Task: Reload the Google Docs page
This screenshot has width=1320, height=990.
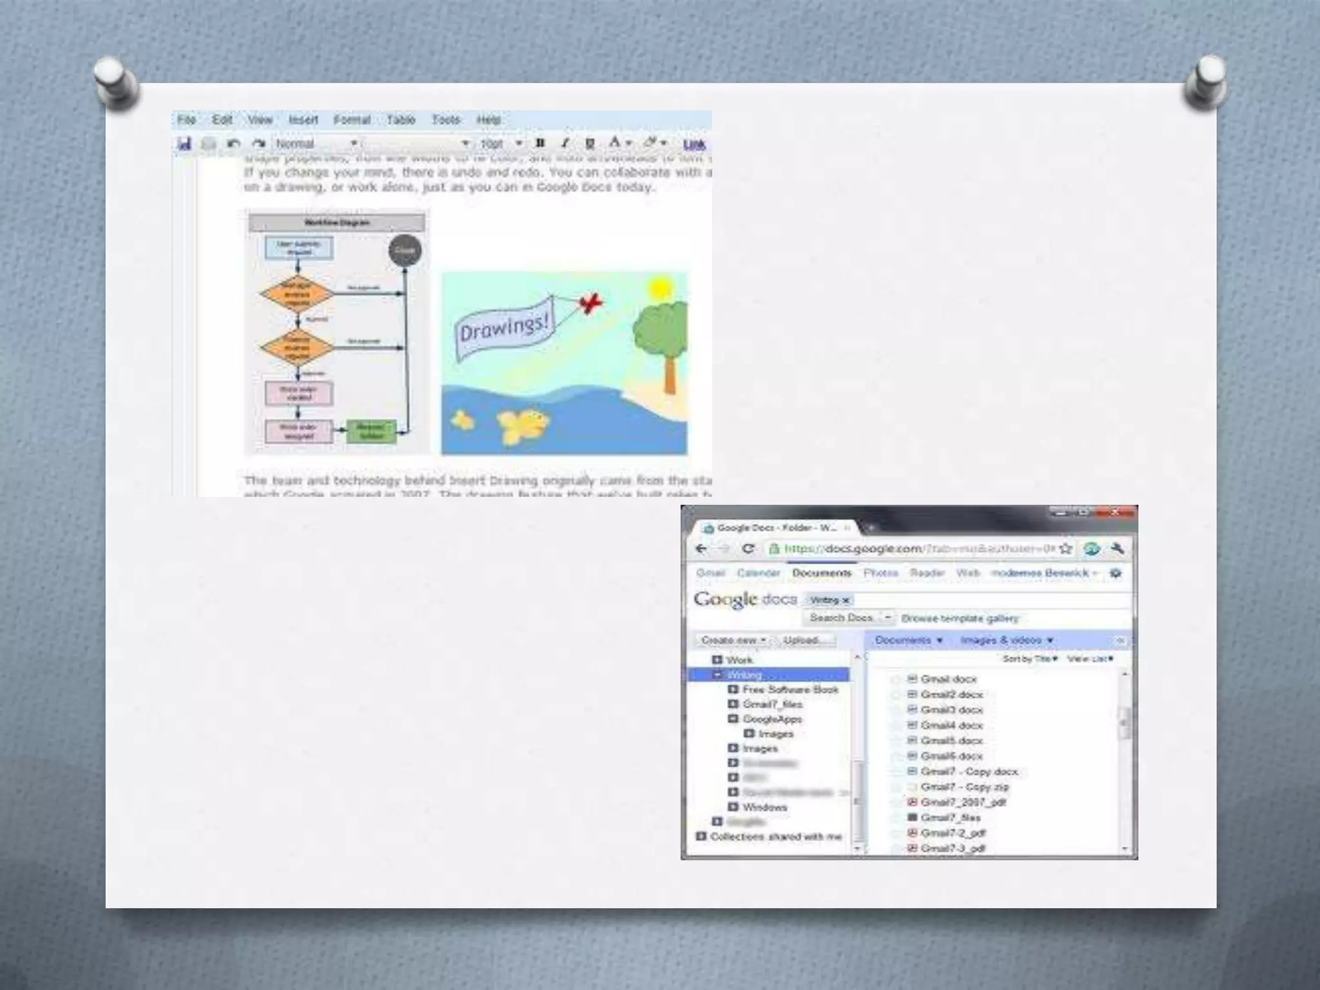Action: click(748, 548)
